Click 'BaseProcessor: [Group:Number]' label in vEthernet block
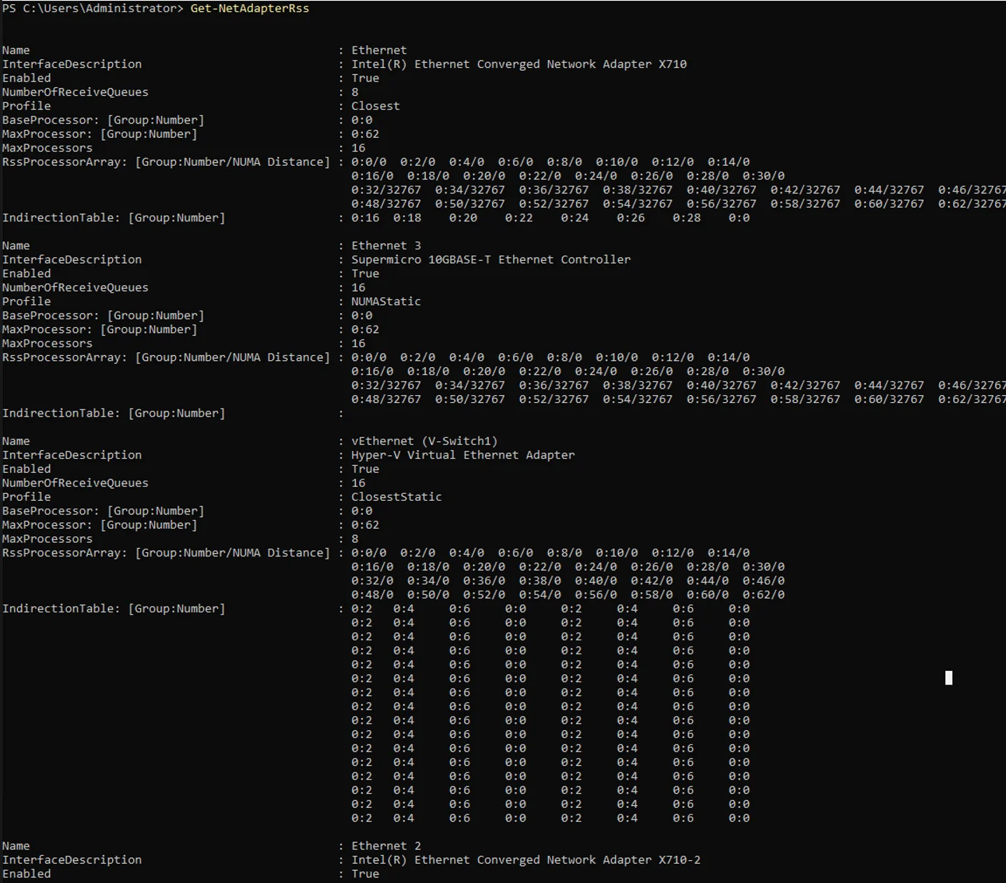 pos(103,511)
